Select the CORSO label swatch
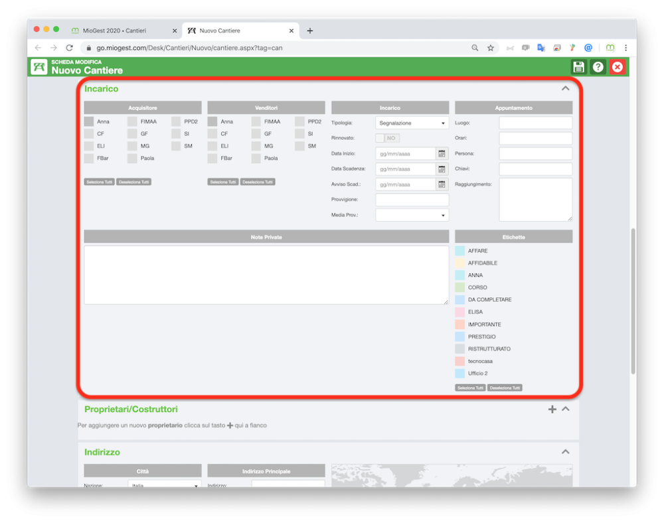The width and height of the screenshot is (664, 523). (x=460, y=287)
